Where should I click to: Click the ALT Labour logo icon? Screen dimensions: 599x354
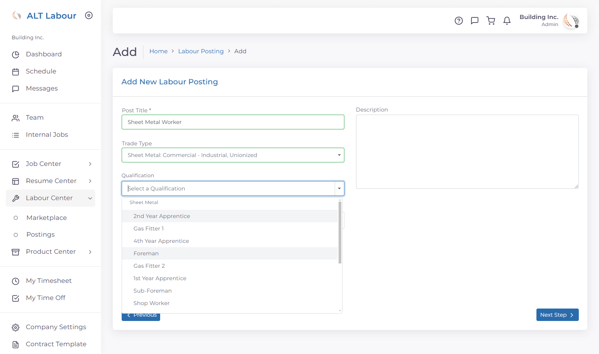pos(17,16)
